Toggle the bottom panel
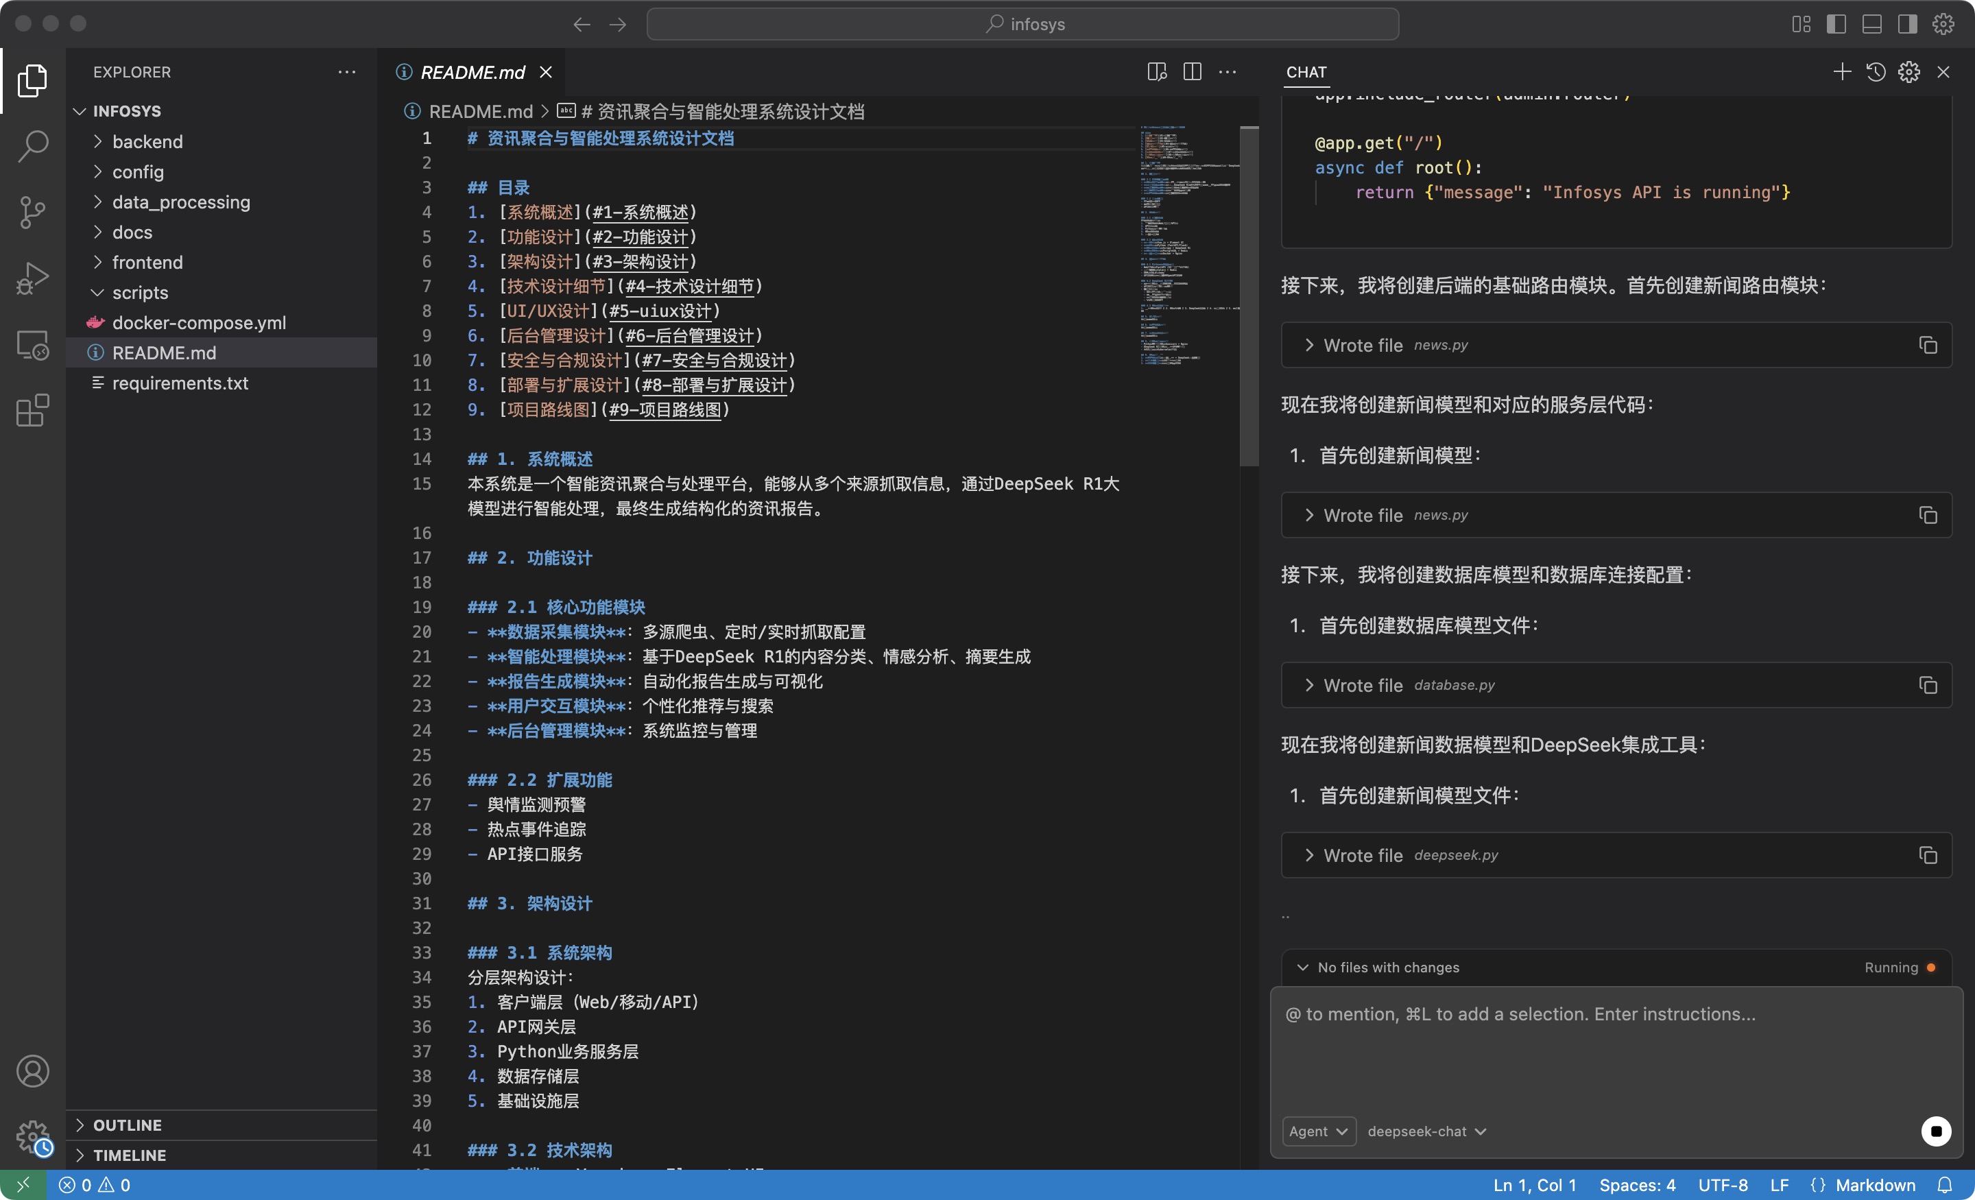This screenshot has height=1200, width=1975. pyautogui.click(x=1871, y=24)
